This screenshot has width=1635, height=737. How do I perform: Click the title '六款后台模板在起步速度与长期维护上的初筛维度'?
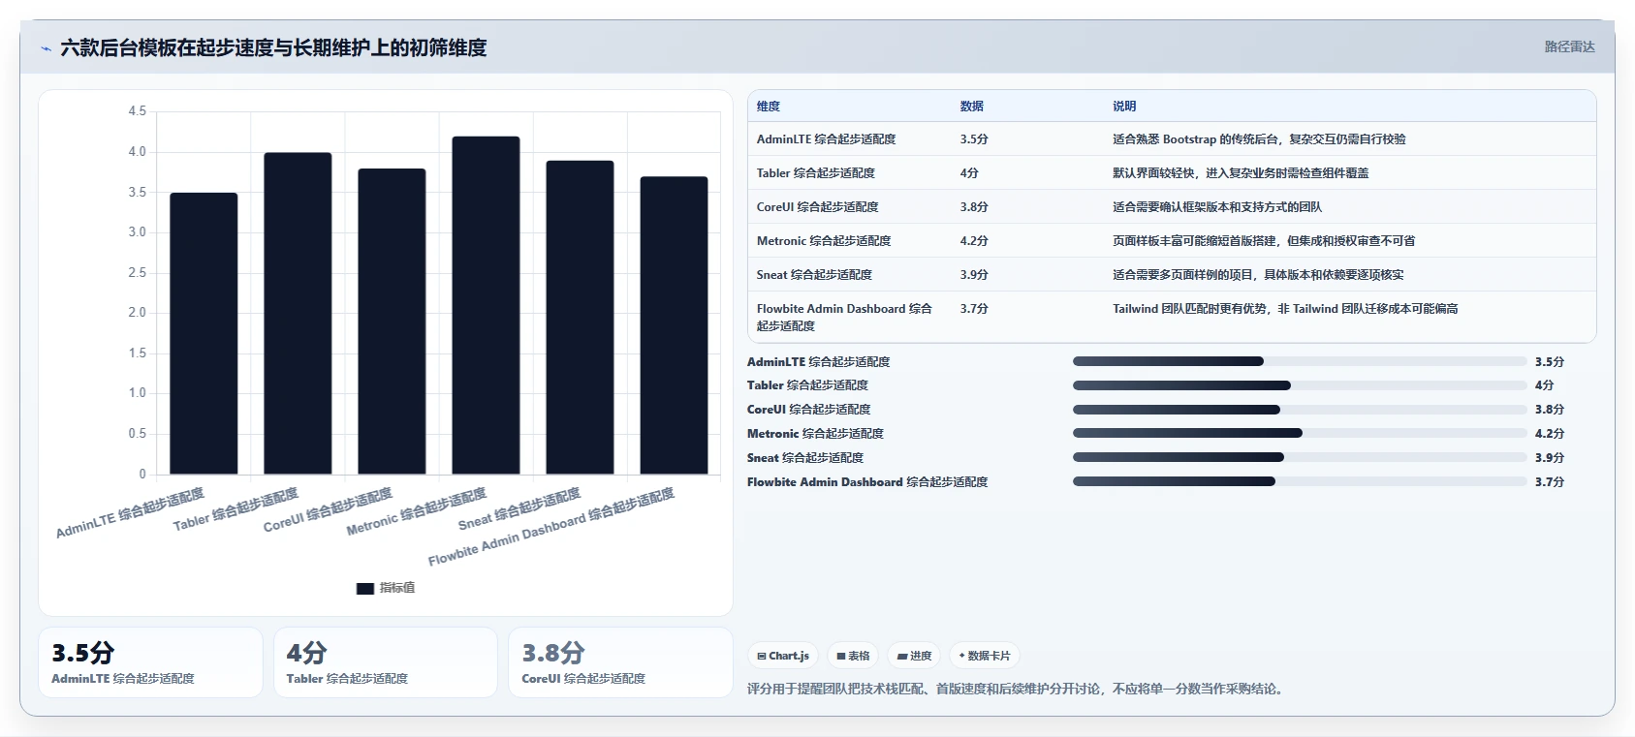pos(273,47)
